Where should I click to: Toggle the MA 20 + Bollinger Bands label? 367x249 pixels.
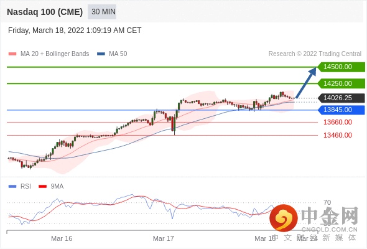(55, 54)
